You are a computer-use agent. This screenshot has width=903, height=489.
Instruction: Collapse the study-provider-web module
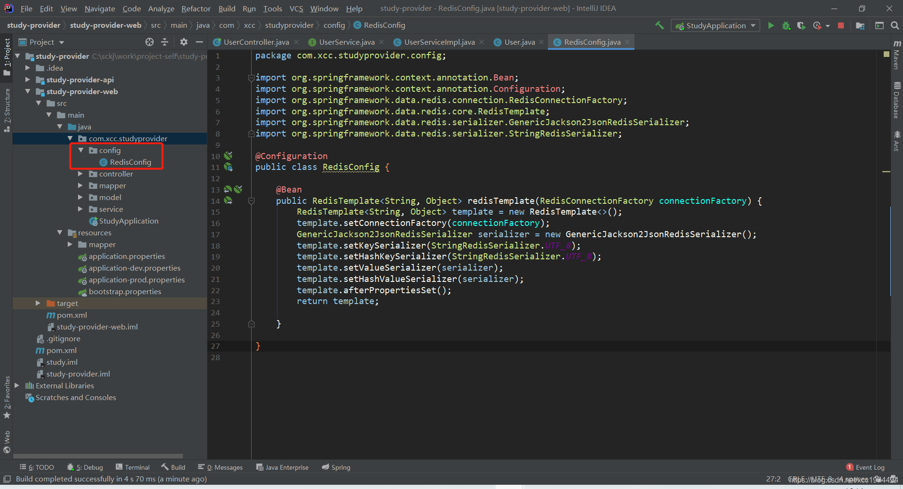click(28, 91)
